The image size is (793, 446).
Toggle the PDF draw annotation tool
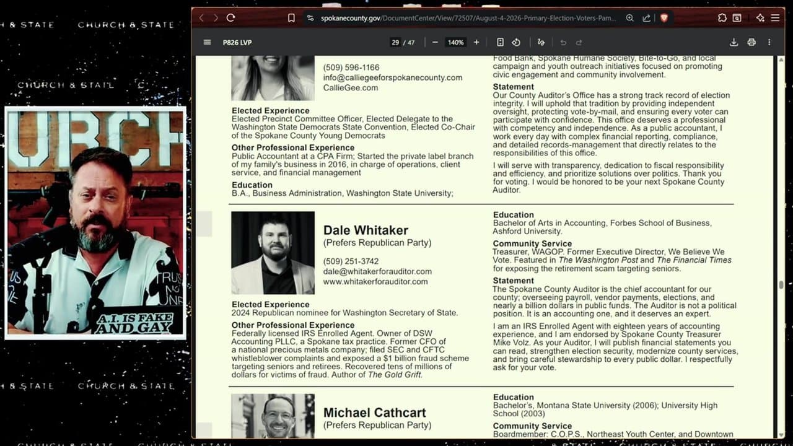pyautogui.click(x=541, y=42)
